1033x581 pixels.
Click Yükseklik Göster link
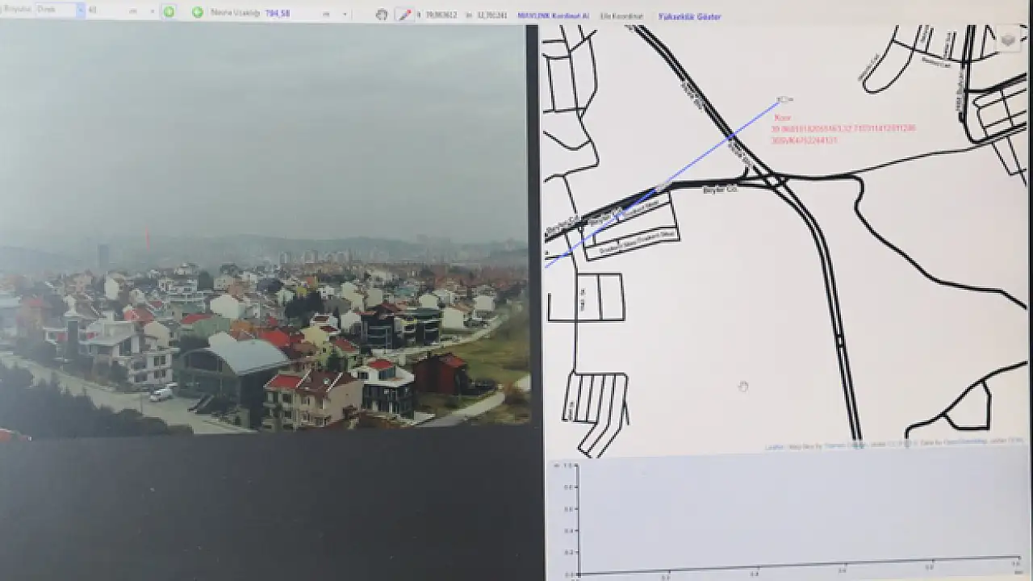[x=689, y=16]
